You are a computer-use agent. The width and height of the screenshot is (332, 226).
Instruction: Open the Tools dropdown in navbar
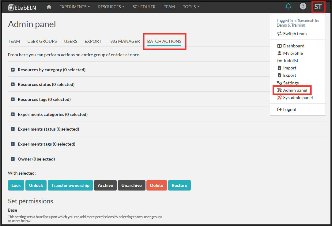click(x=191, y=7)
